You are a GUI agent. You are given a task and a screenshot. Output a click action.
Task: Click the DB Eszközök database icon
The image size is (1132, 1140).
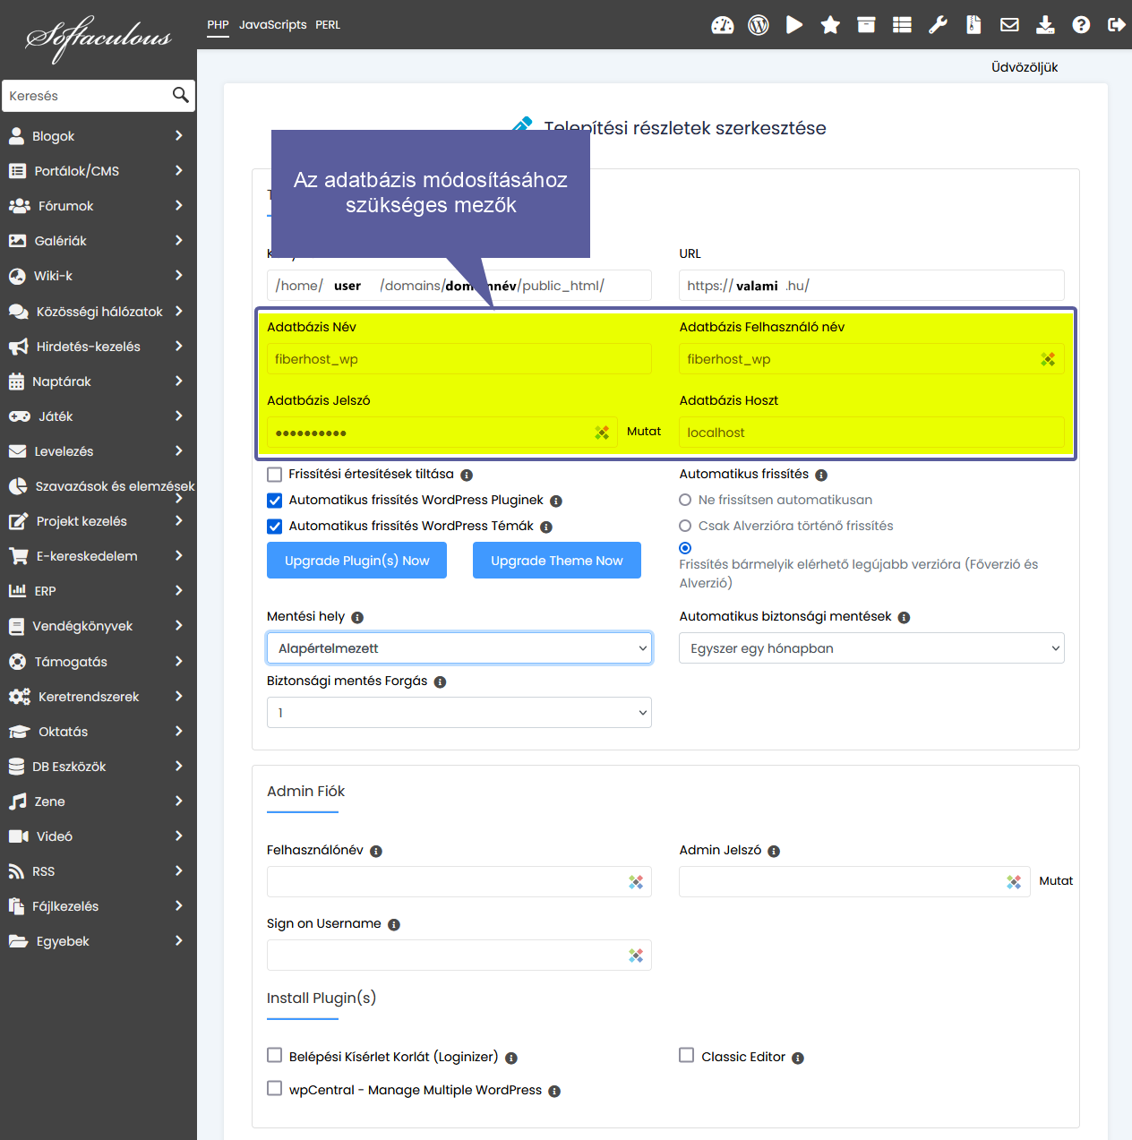[x=16, y=767]
